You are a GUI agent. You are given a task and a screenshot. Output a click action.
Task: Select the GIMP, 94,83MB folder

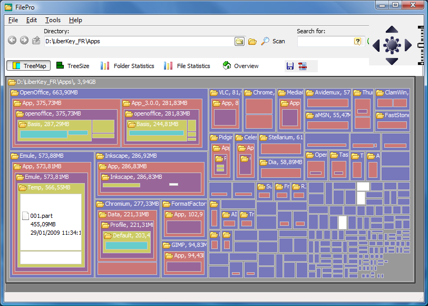184,245
